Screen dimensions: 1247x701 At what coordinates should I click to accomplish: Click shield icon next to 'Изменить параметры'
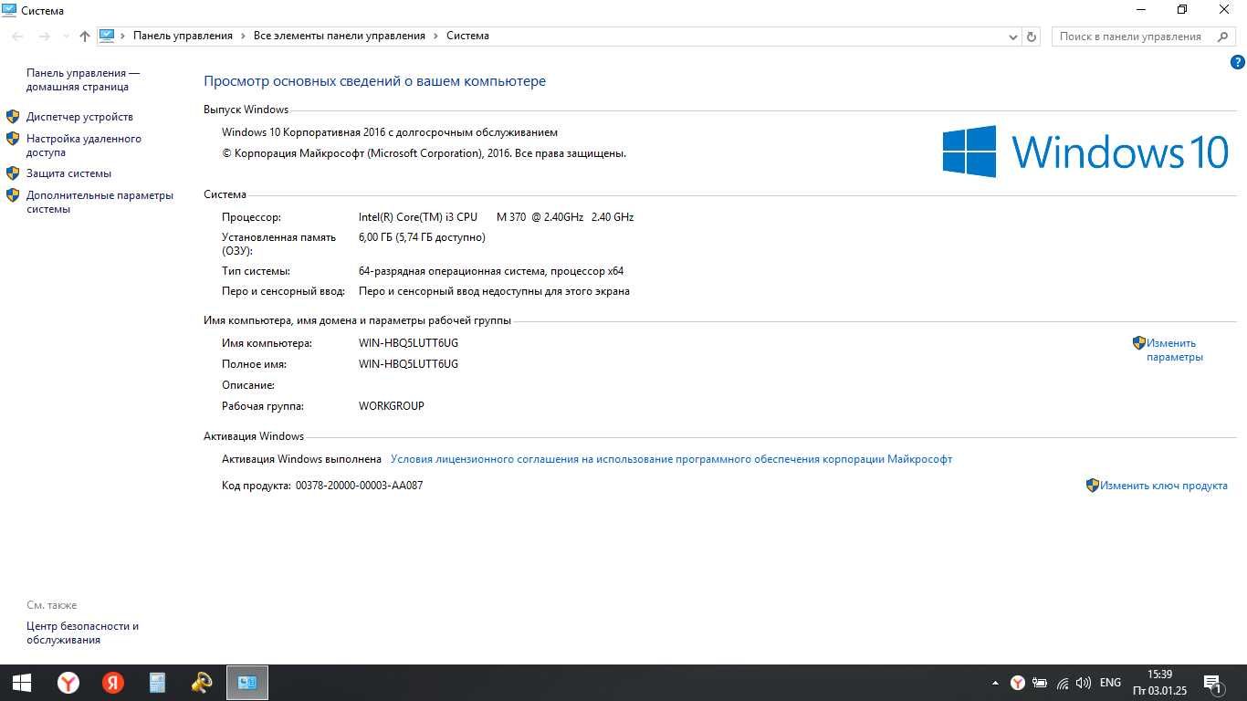(1138, 343)
